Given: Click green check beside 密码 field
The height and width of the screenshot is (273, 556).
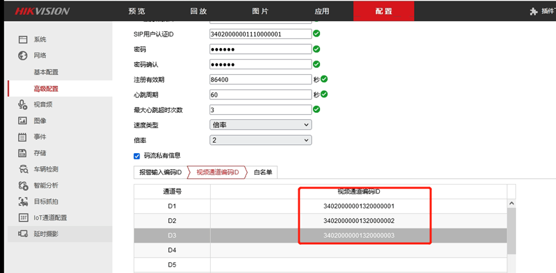Looking at the screenshot, I should (316, 49).
